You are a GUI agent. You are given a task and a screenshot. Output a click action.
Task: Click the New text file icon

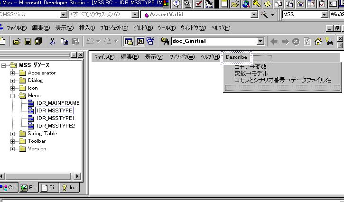2,41
